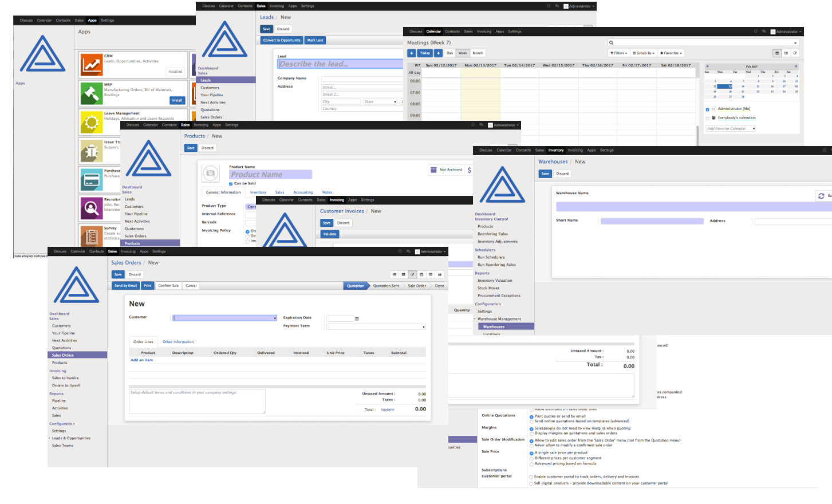Click the Install button on MRP
The image size is (832, 504).
coord(177,100)
